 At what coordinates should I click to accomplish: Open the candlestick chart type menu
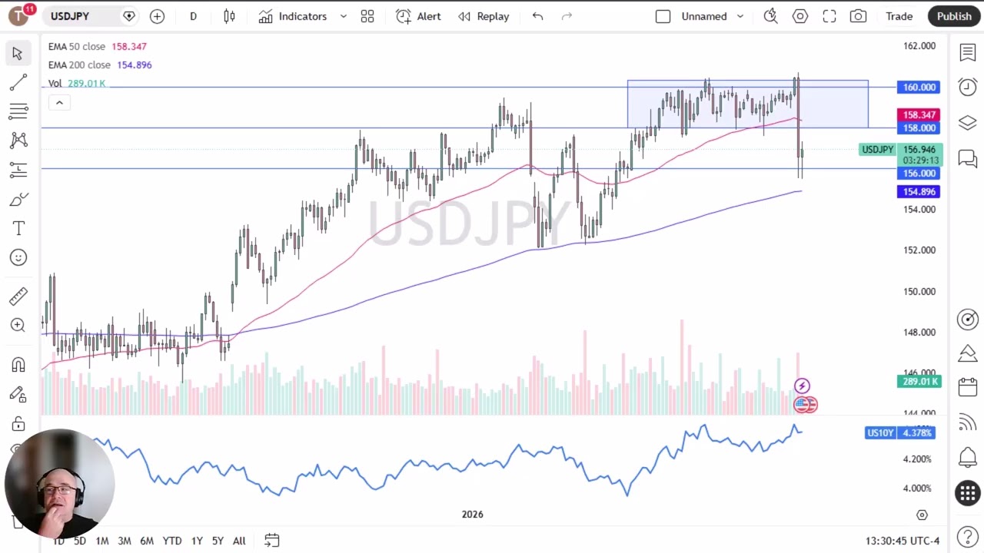pyautogui.click(x=229, y=16)
